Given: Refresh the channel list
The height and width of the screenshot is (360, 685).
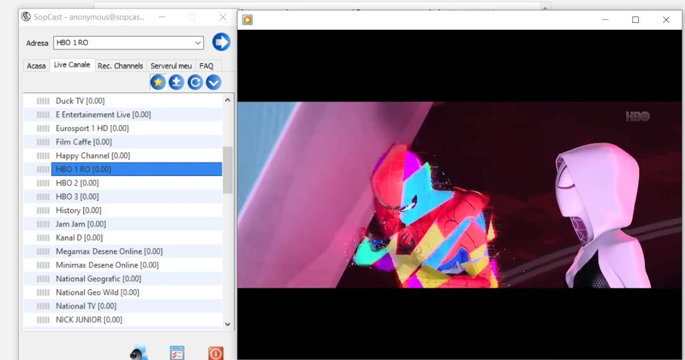Looking at the screenshot, I should [195, 82].
